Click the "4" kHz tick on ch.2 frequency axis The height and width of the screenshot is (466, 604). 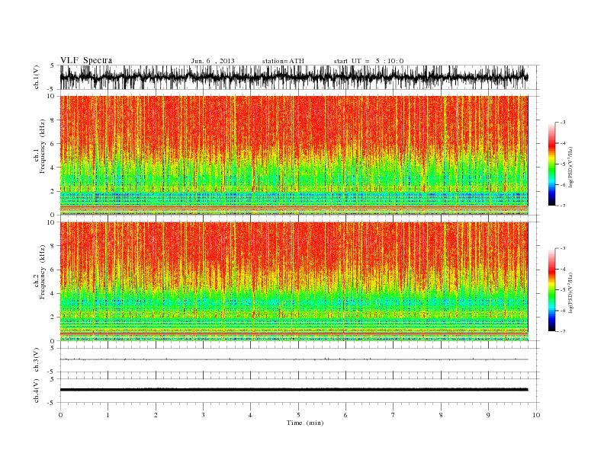pos(53,294)
